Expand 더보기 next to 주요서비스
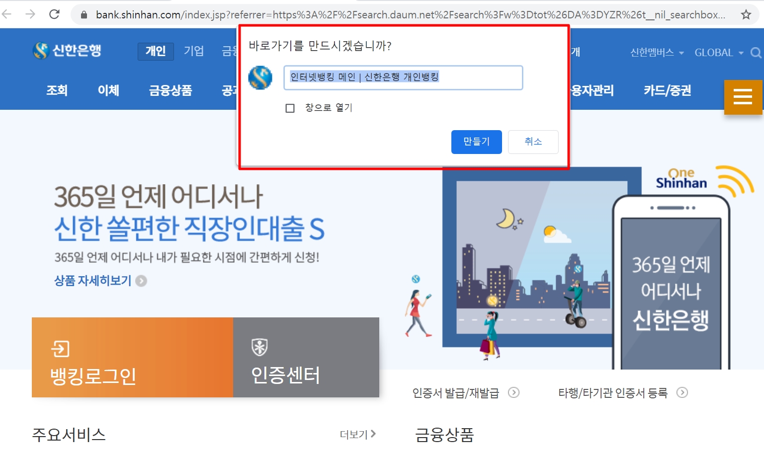Viewport: 764px width, 453px height. point(358,435)
